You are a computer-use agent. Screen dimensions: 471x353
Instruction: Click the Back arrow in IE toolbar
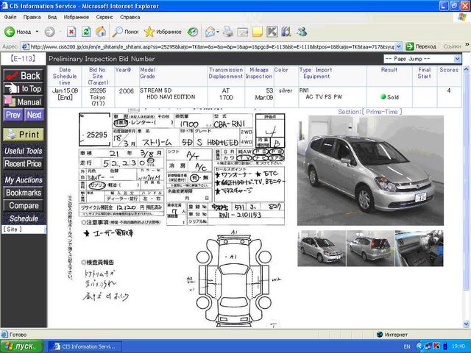click(18, 32)
